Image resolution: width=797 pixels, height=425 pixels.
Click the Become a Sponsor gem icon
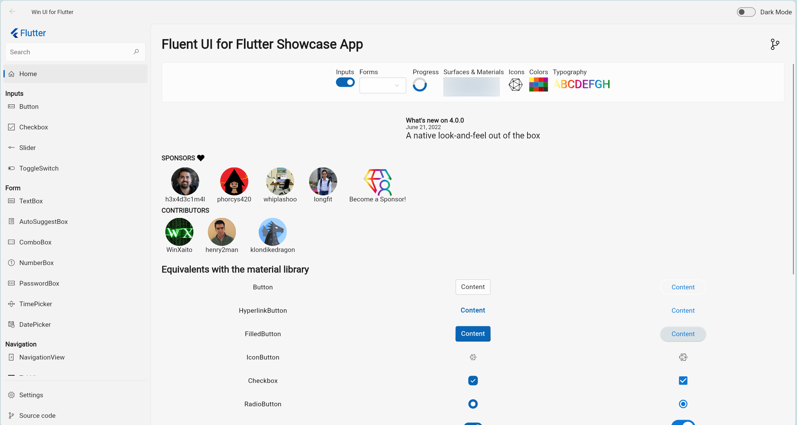pyautogui.click(x=377, y=181)
